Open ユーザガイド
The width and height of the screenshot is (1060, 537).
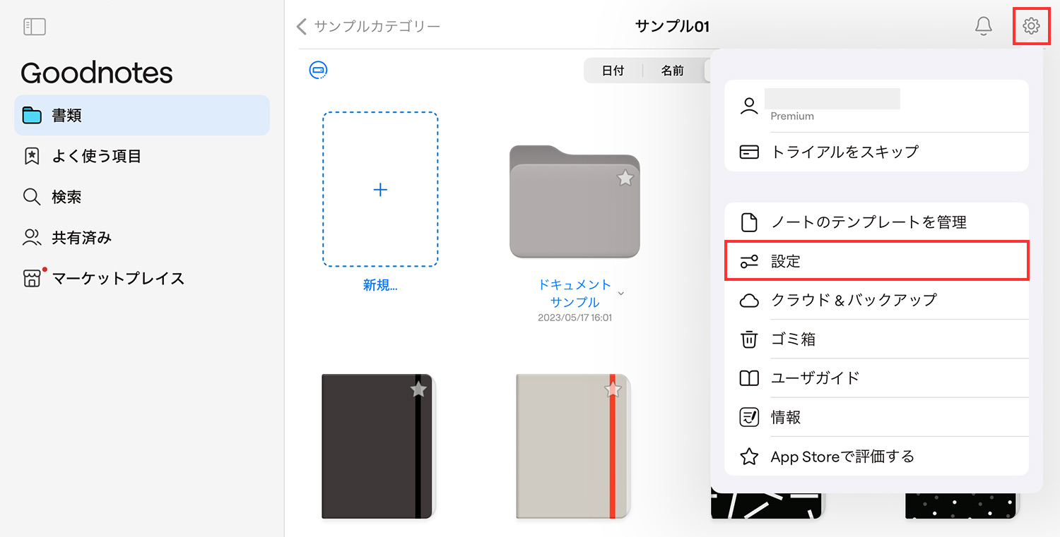[876, 378]
